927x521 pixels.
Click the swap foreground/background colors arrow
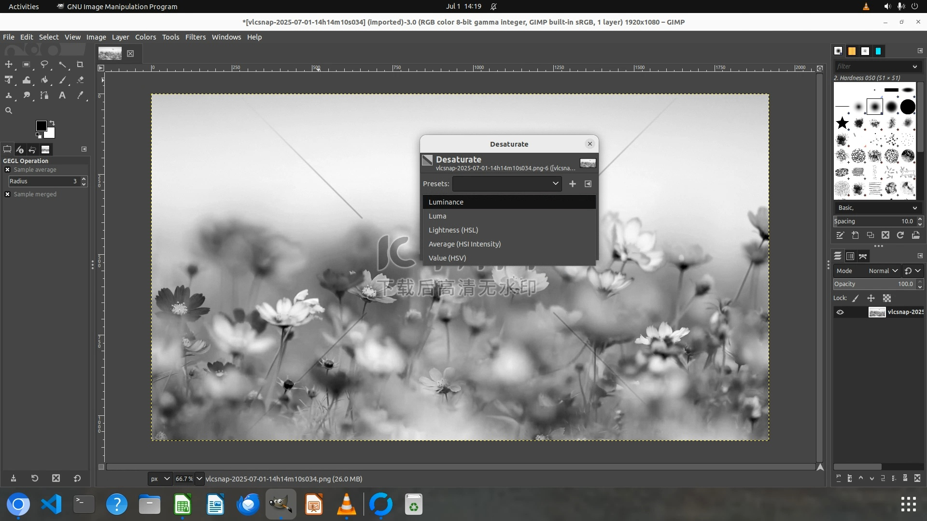(x=52, y=123)
